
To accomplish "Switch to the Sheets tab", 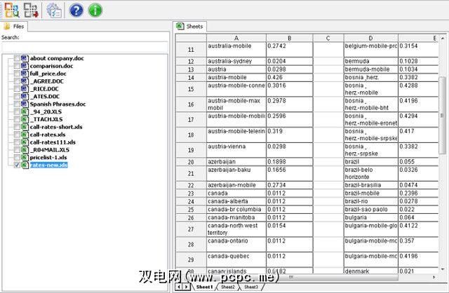I will click(190, 27).
